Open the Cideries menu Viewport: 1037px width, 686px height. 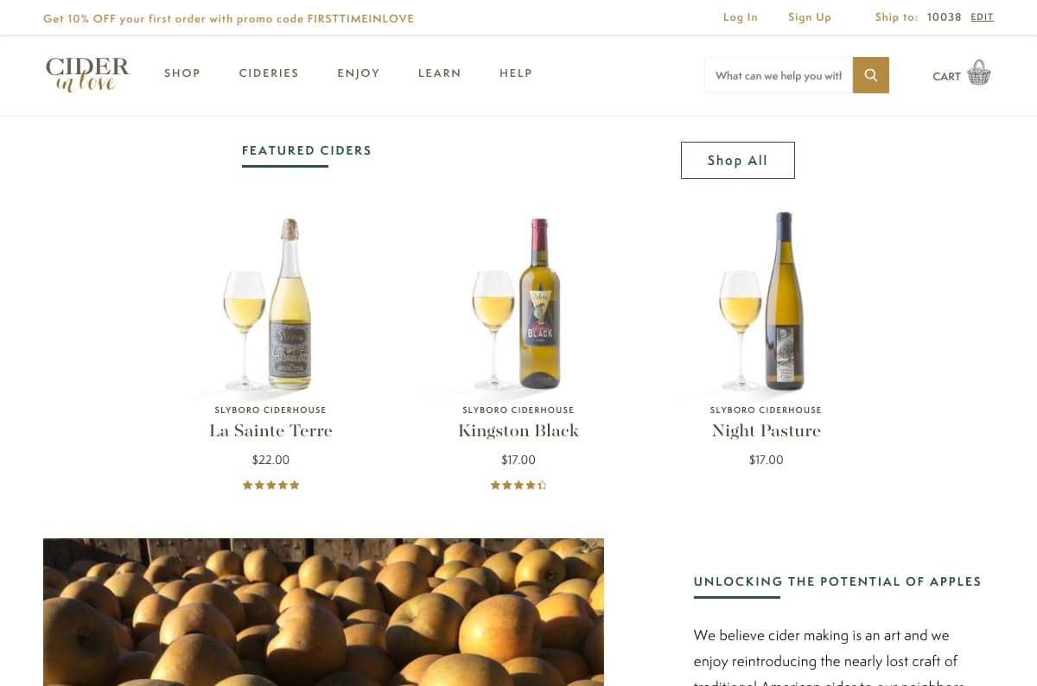coord(269,73)
